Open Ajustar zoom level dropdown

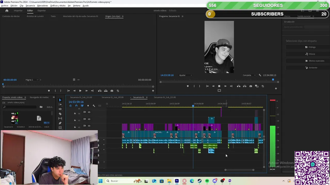click(x=186, y=75)
